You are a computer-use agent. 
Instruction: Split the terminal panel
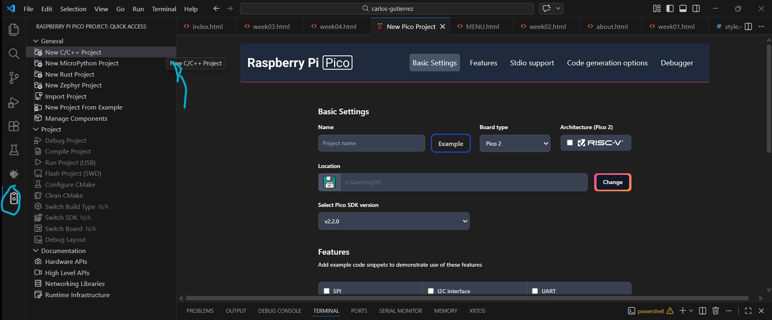(x=703, y=311)
